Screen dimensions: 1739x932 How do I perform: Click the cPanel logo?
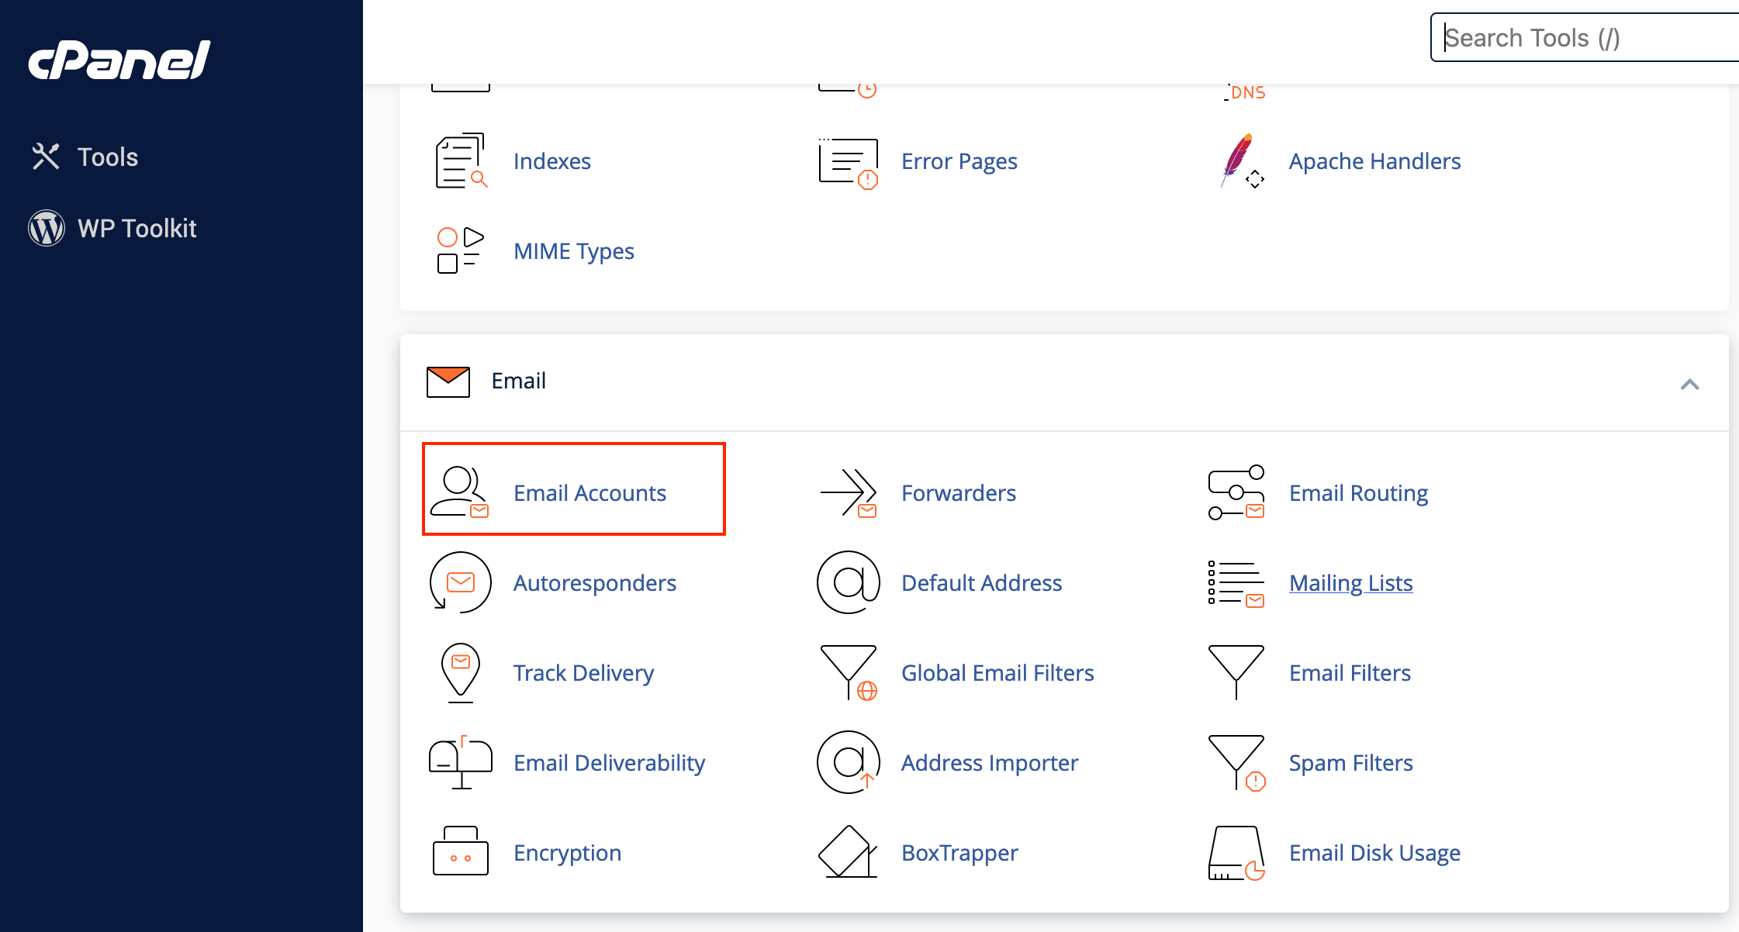[x=119, y=60]
